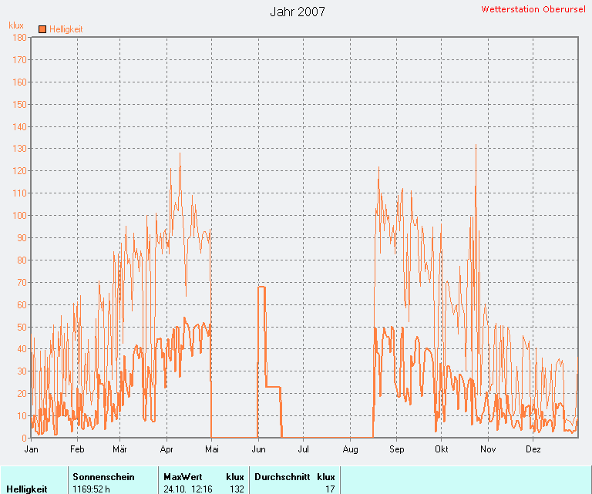
Task: Click the 'Nov' month label
Action: point(488,449)
